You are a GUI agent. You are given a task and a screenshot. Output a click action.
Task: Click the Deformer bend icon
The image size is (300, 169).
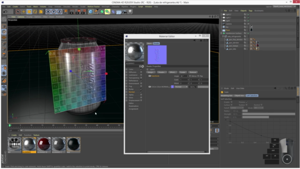point(113,12)
